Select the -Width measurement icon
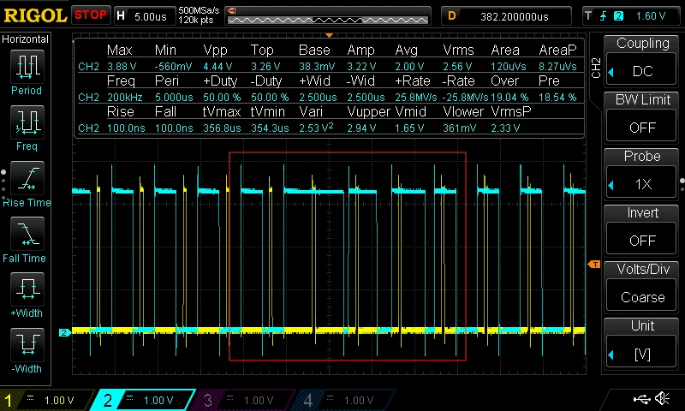Image resolution: width=685 pixels, height=411 pixels. pyautogui.click(x=27, y=345)
